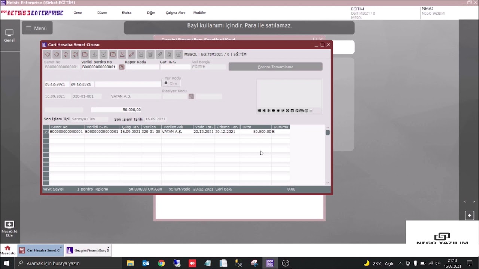Click Masaüstü Ekle in the sidebar
The image size is (479, 269).
pos(9,229)
